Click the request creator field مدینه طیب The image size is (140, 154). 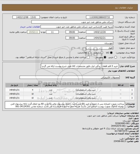tap(77, 27)
